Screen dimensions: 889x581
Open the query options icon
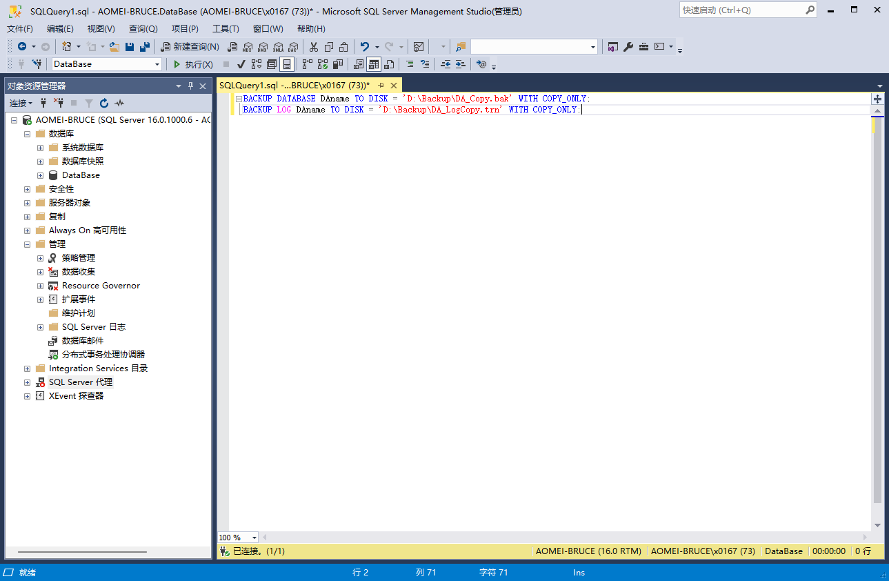pos(272,64)
